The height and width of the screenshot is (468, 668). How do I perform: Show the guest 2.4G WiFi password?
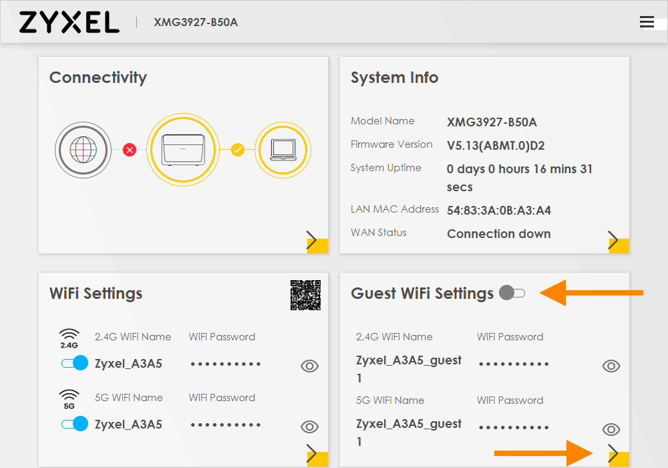[611, 366]
